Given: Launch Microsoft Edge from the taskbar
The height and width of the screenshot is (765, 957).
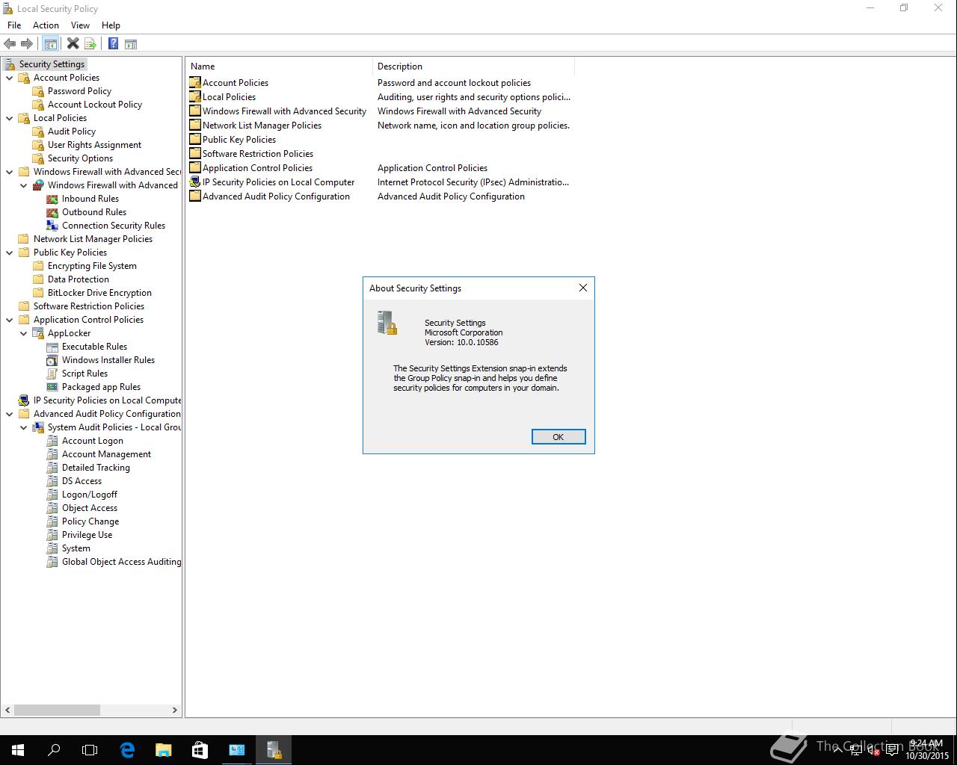Looking at the screenshot, I should coord(127,749).
